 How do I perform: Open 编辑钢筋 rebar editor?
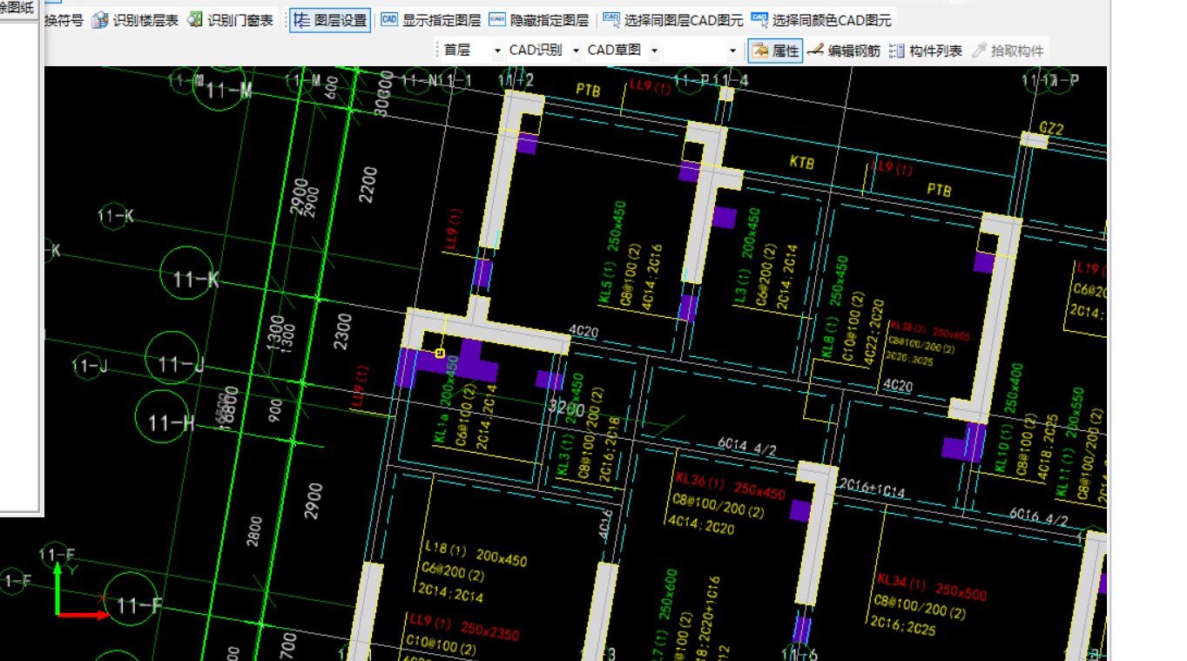843,51
